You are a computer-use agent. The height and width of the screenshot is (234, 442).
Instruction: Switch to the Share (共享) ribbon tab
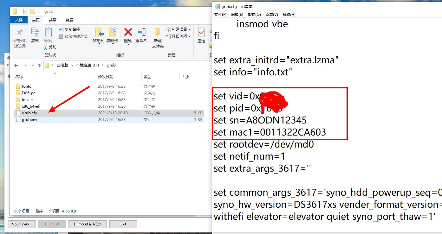(53, 20)
